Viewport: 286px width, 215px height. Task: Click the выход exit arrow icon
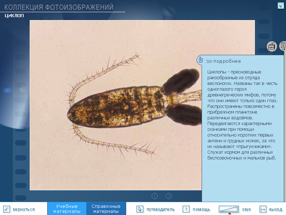point(263,209)
